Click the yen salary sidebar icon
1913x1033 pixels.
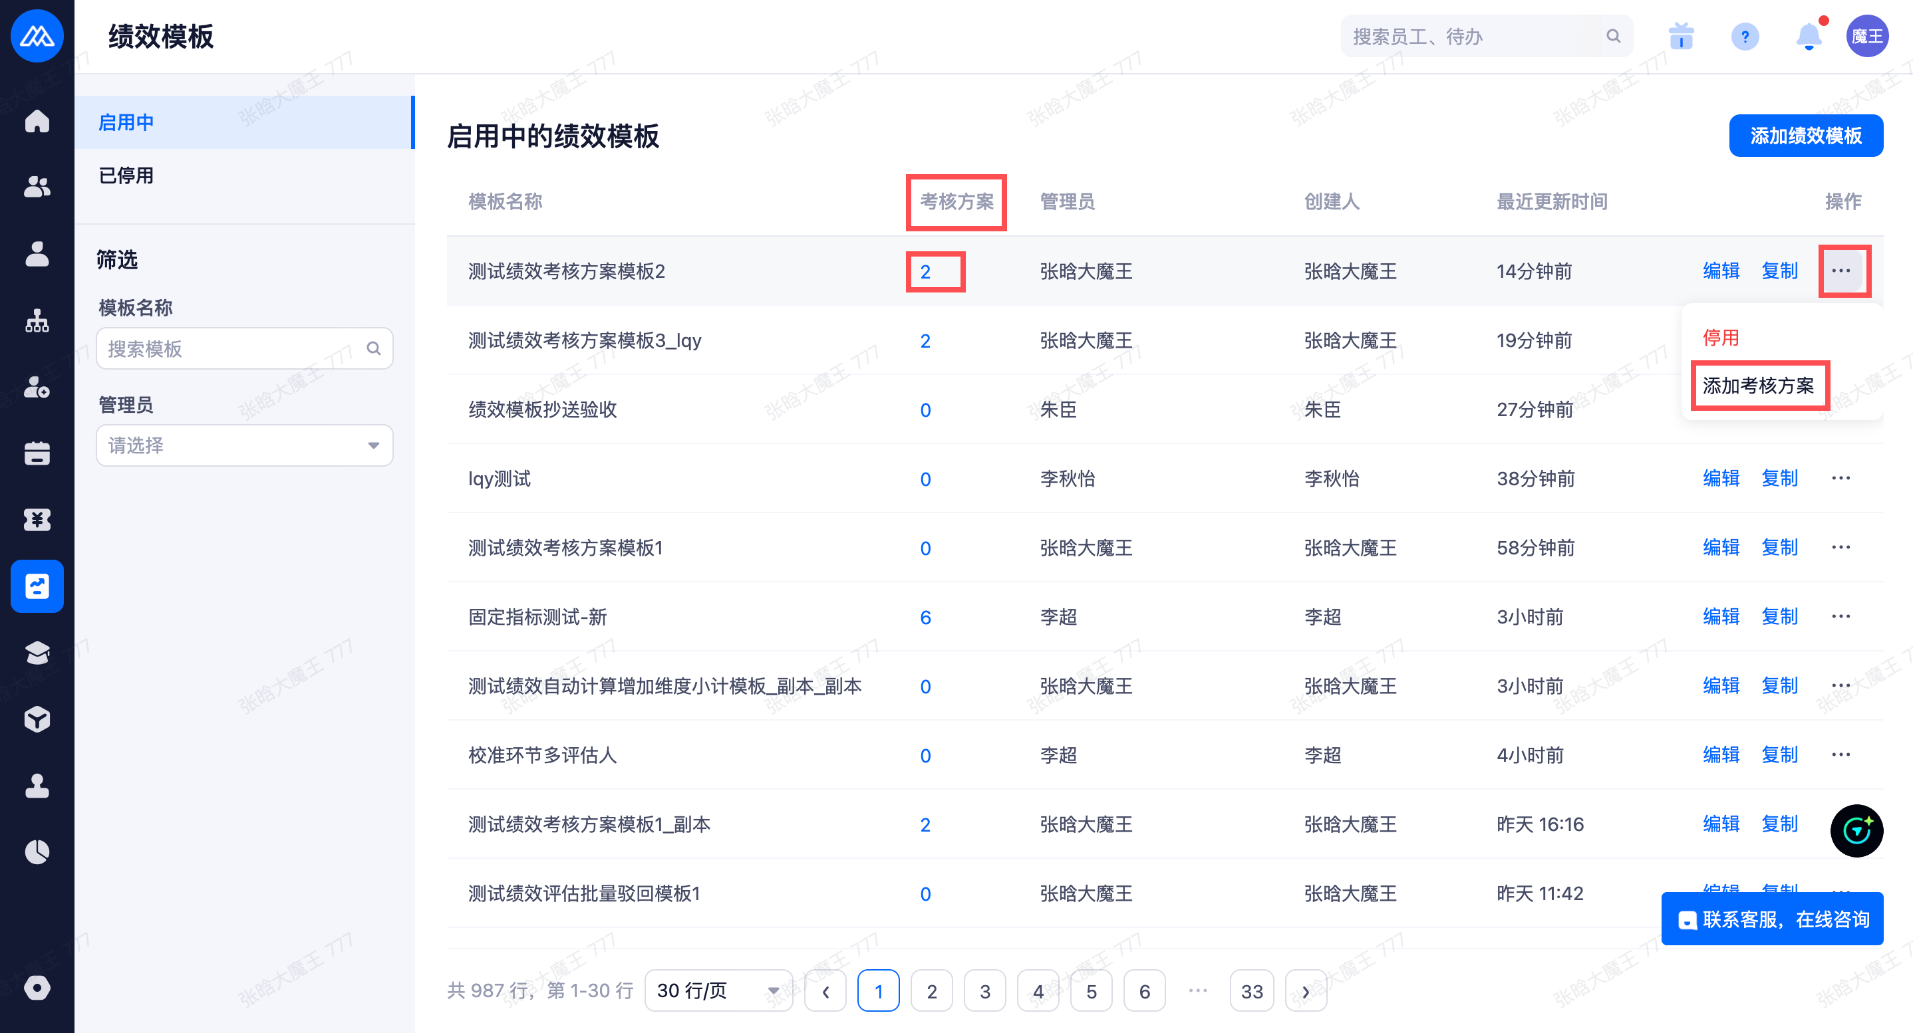pos(37,520)
